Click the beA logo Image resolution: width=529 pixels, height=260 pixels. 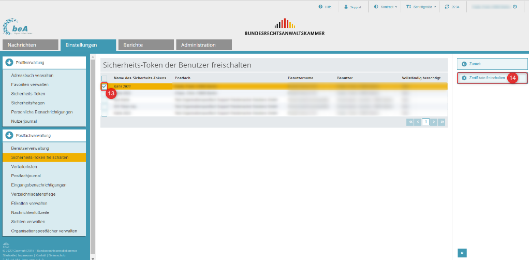18,27
